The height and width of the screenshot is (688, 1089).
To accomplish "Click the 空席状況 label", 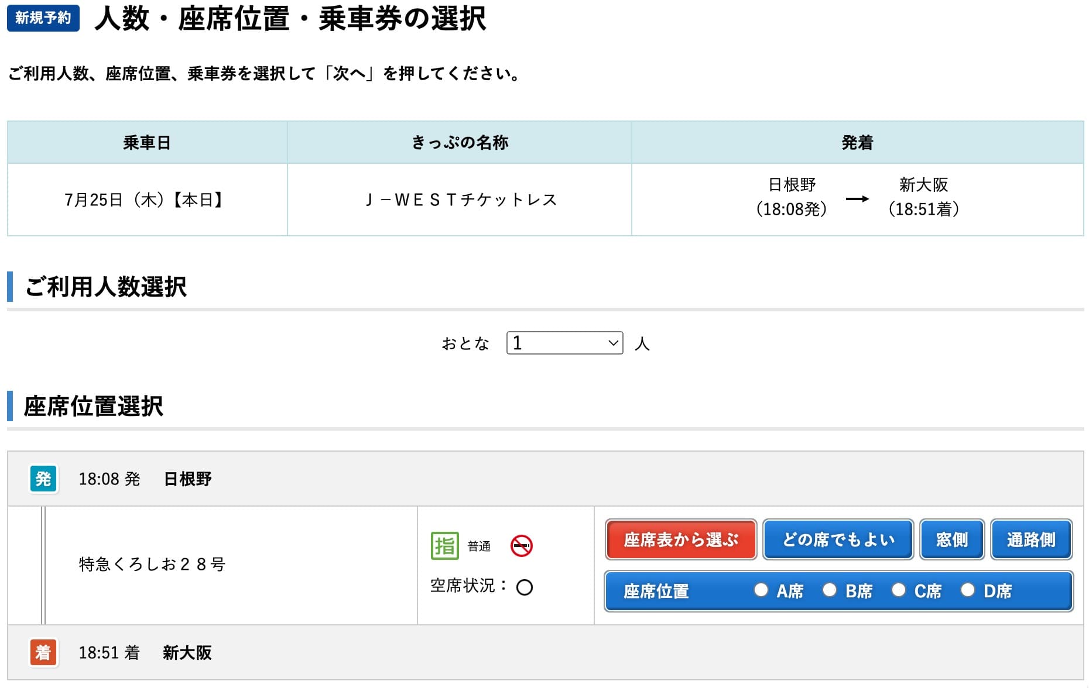I will click(x=468, y=586).
